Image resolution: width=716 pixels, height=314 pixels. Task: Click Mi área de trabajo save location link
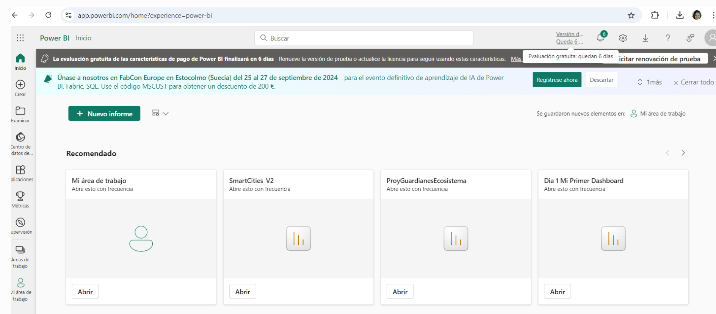tap(658, 114)
